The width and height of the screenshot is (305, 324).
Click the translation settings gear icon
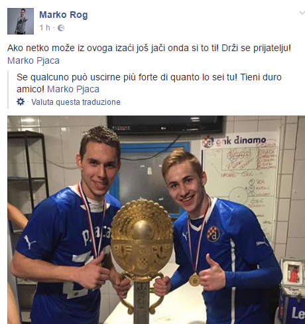[x=21, y=102]
